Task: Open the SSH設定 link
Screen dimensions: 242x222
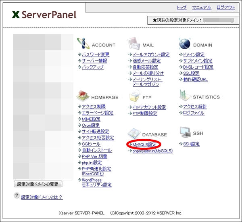Action: coord(191,144)
